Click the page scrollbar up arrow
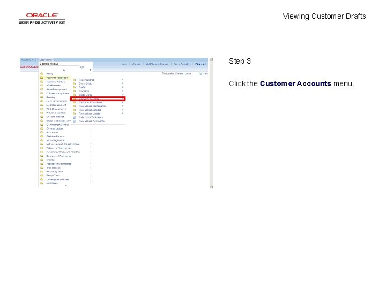Screen dimensions: 386x289 pos(211,59)
